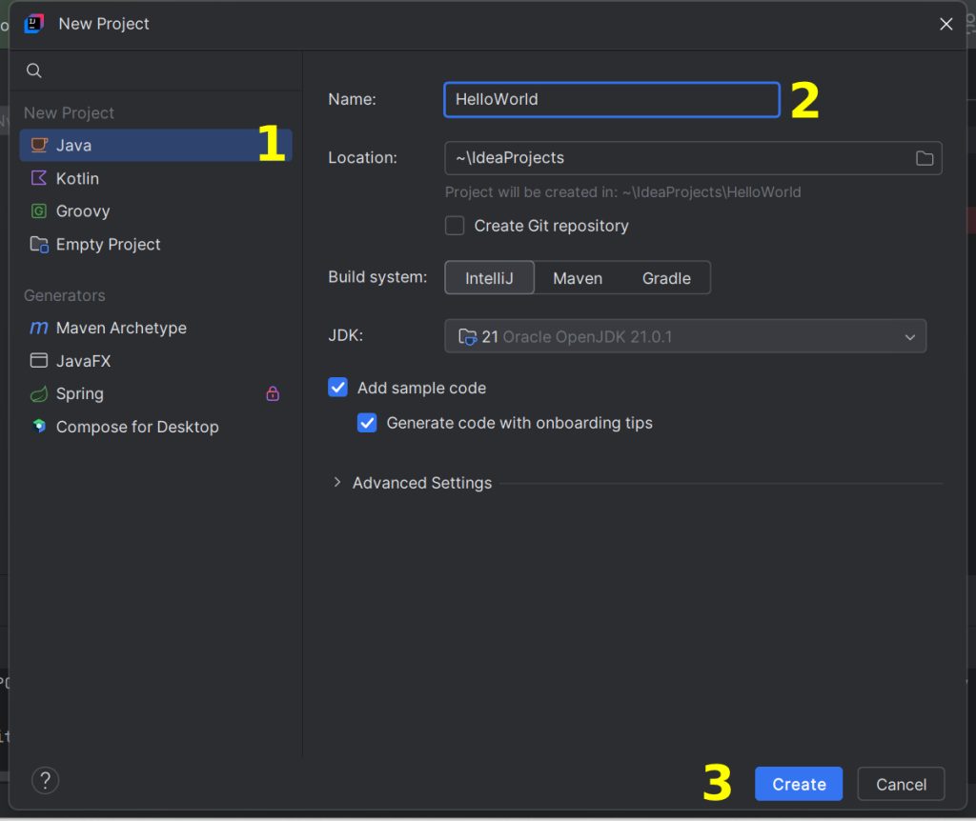
Task: Select Empty Project in the list
Action: (x=108, y=245)
